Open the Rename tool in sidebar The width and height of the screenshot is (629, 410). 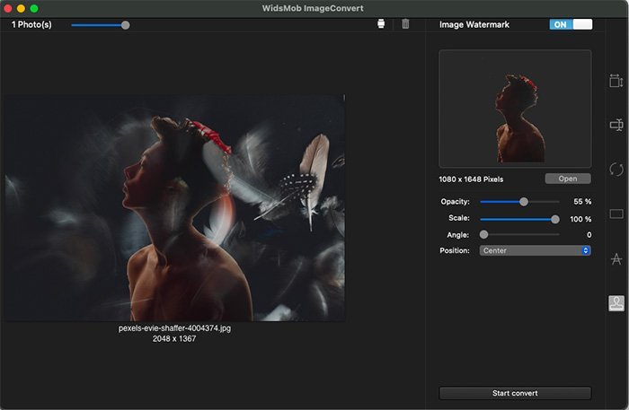(616, 126)
